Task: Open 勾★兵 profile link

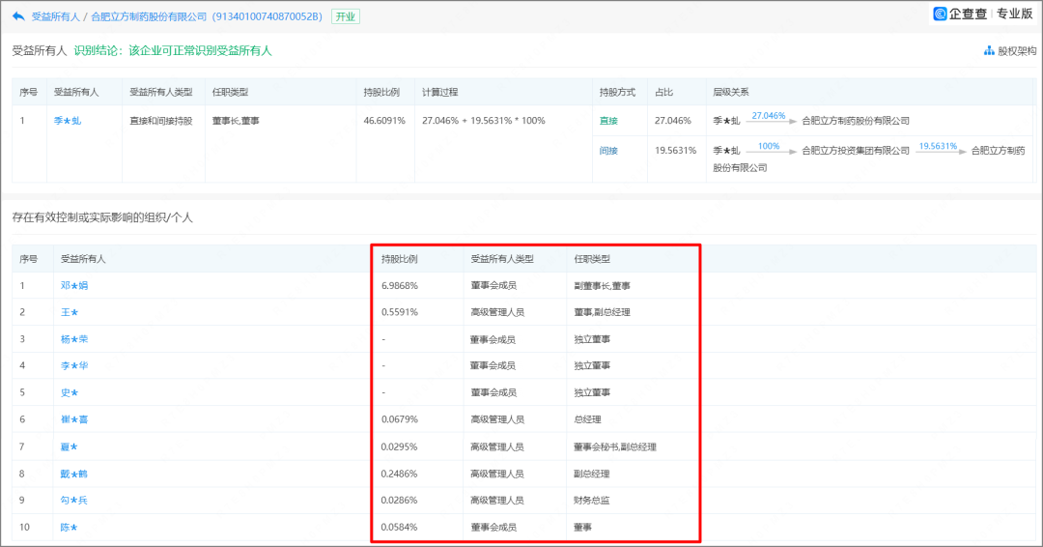Action: [x=73, y=500]
